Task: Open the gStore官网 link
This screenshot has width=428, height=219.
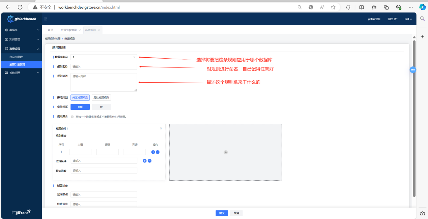Action: [x=374, y=19]
